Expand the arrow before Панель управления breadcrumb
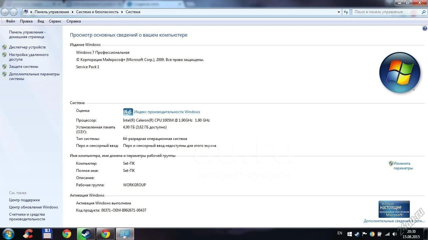428x240 pixels. [31, 12]
